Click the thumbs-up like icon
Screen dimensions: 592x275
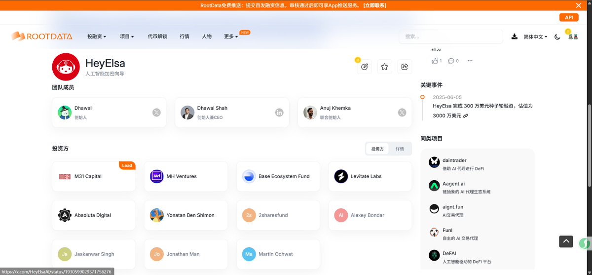click(435, 61)
